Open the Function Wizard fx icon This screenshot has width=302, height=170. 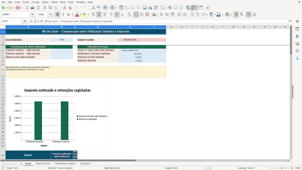point(31,21)
